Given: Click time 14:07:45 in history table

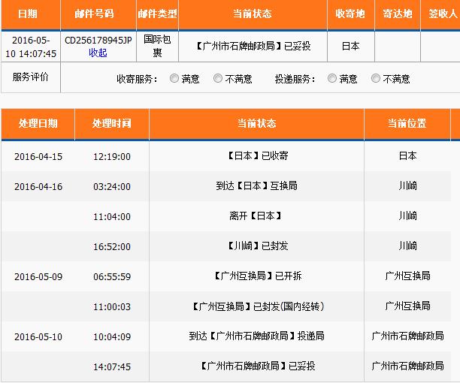Looking at the screenshot, I should [x=112, y=367].
